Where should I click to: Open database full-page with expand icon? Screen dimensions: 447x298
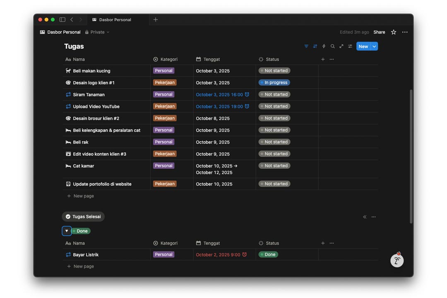[x=341, y=46]
